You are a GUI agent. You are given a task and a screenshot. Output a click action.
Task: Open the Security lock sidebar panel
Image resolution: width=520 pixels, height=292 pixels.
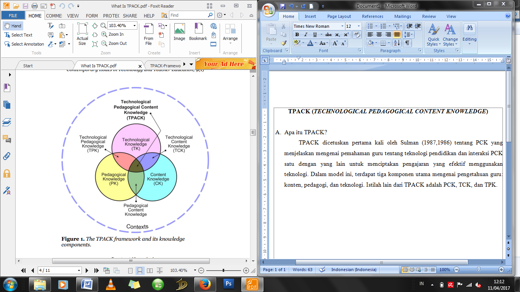click(x=7, y=173)
